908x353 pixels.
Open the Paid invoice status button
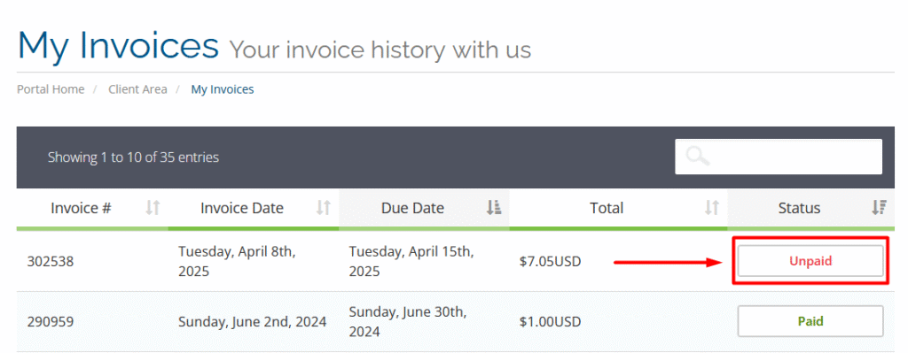(810, 321)
